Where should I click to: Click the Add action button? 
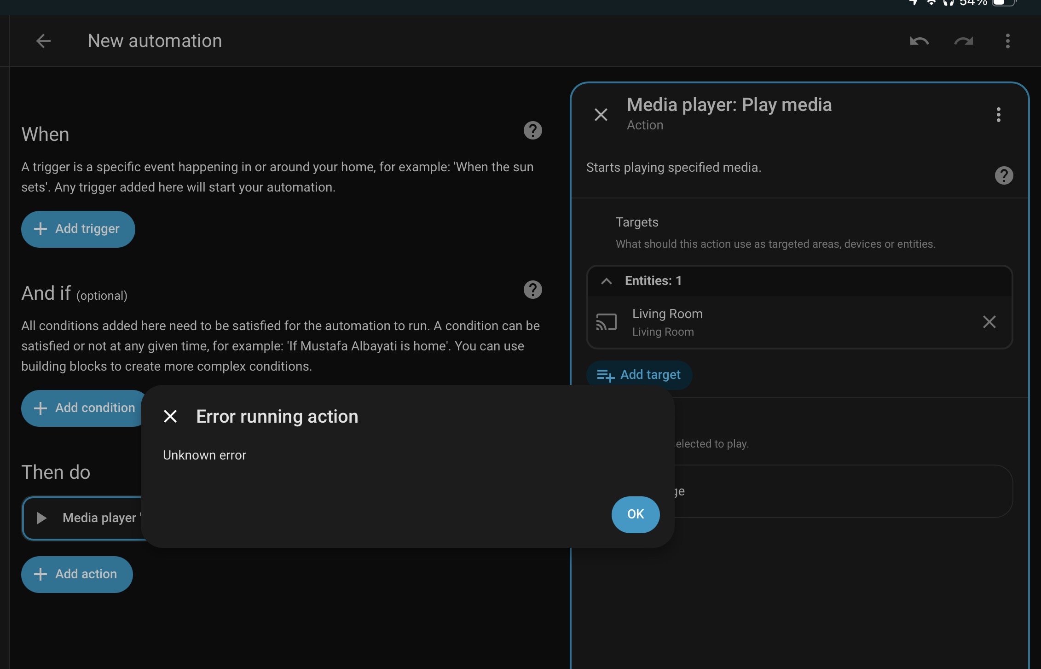tap(77, 574)
